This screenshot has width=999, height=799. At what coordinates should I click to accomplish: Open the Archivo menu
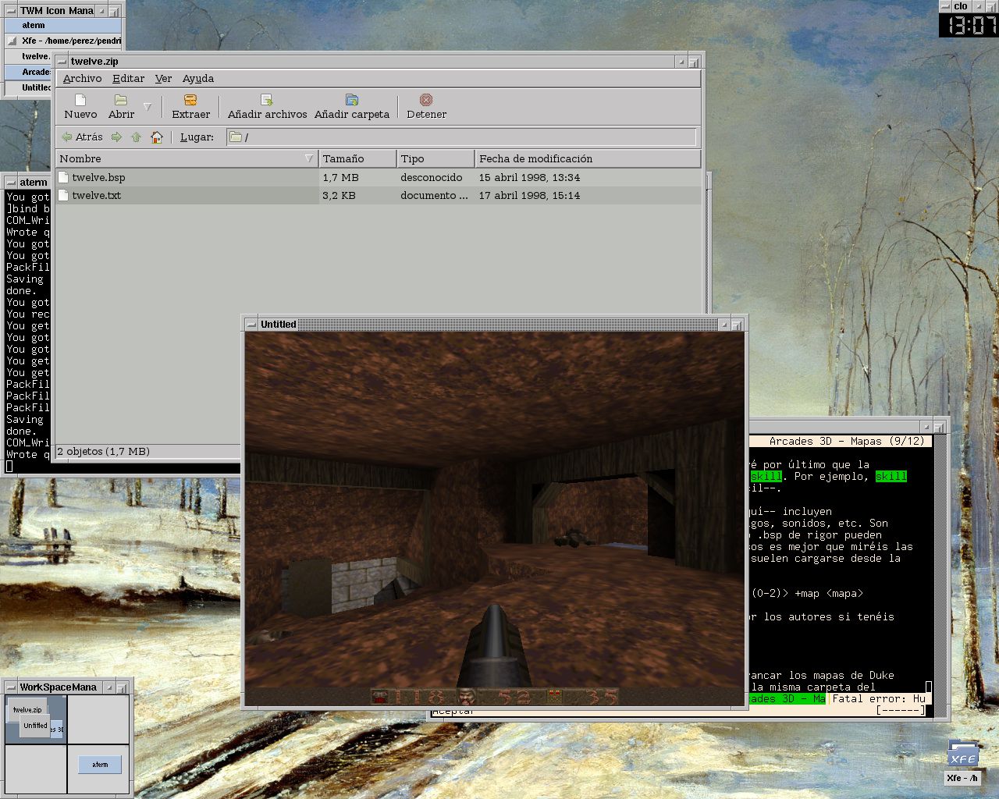(82, 78)
